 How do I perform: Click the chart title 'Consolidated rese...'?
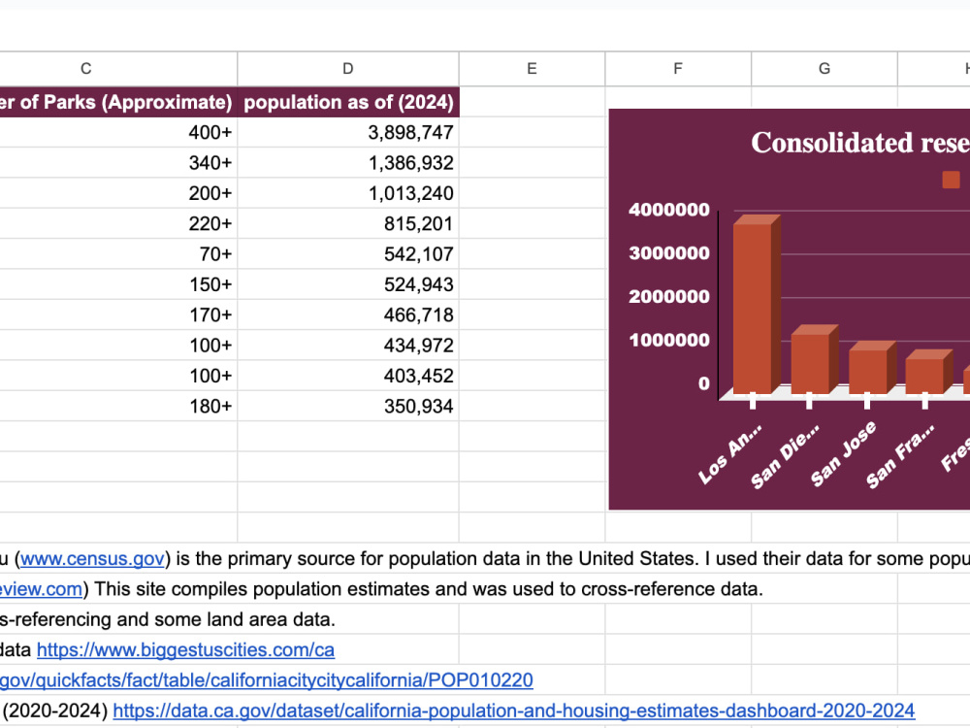(859, 143)
